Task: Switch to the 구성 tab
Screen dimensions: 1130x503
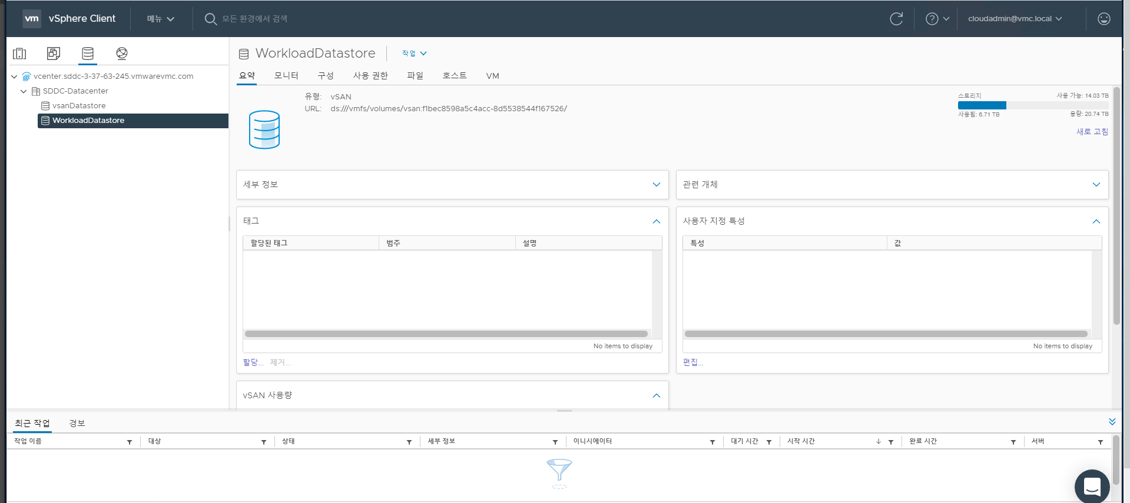Action: (326, 76)
